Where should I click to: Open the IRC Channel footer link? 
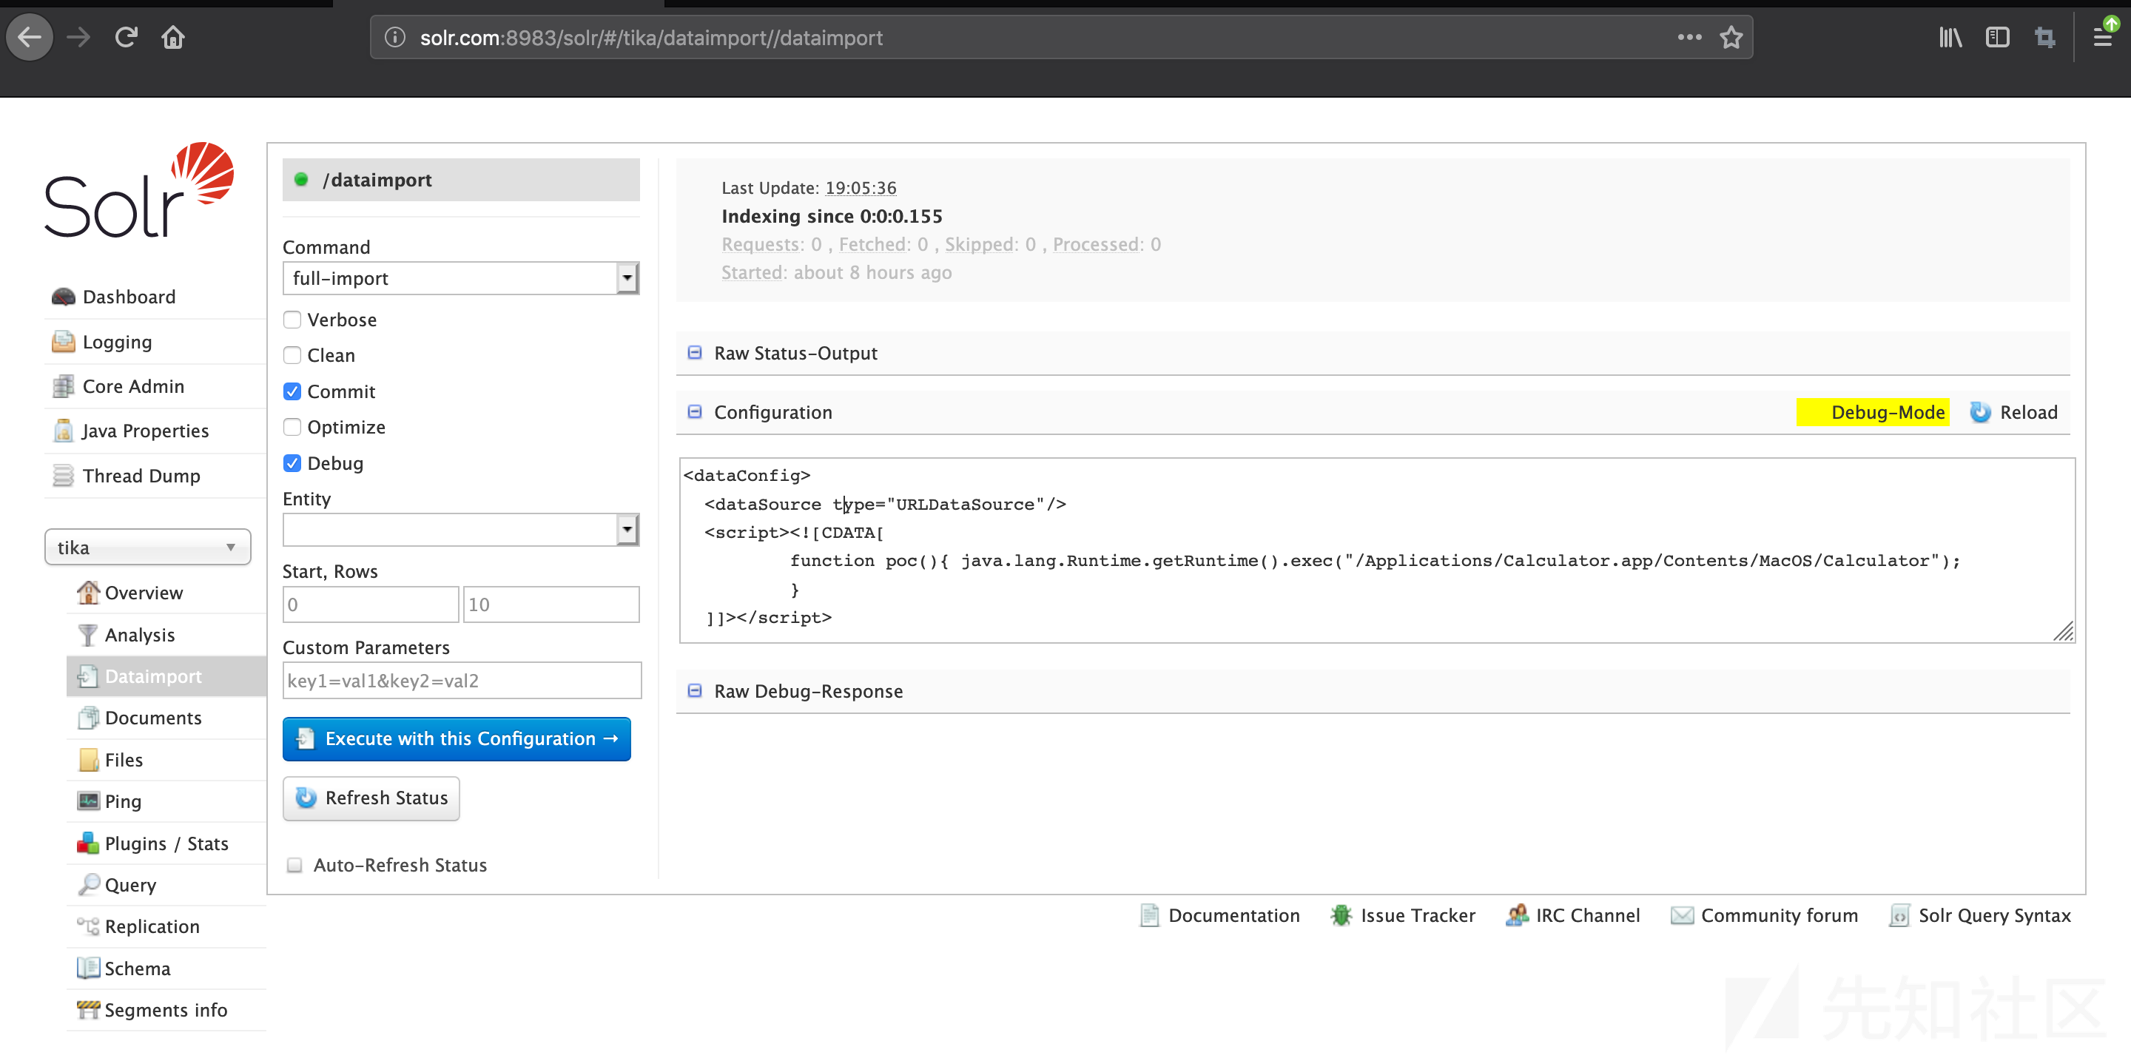tap(1573, 915)
